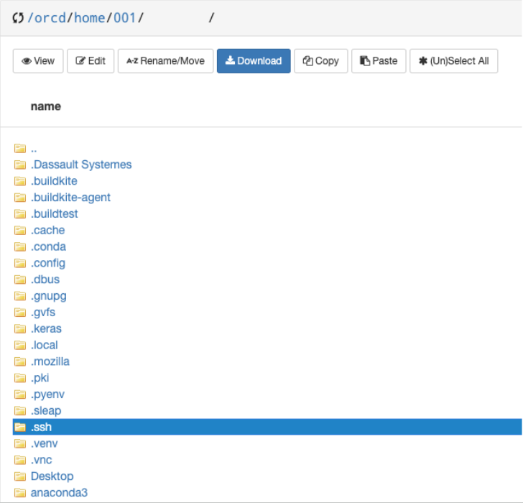Open the .gnupg folder
523x503 pixels.
click(x=49, y=296)
